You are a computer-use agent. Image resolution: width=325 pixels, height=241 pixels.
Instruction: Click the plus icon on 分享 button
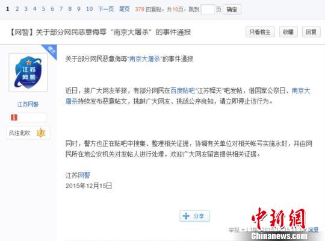(186, 216)
